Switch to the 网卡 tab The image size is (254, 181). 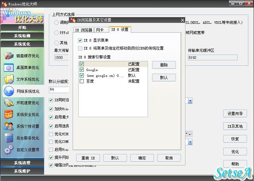tap(102, 30)
